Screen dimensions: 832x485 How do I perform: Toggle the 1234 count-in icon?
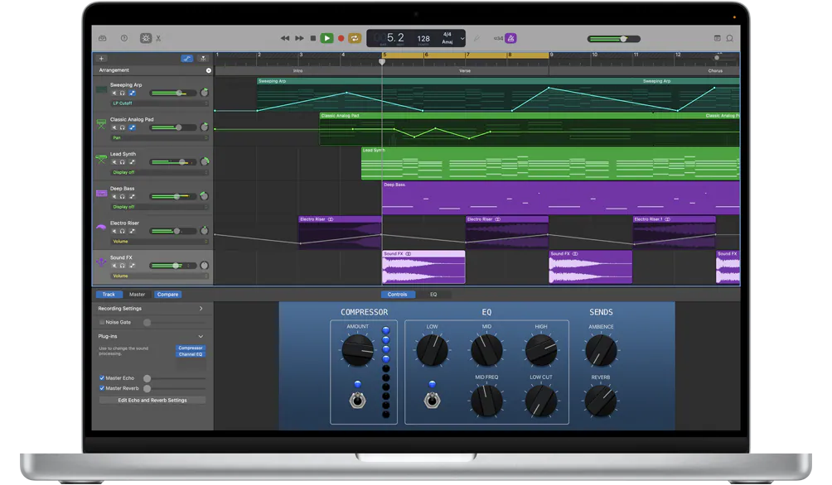coord(498,38)
